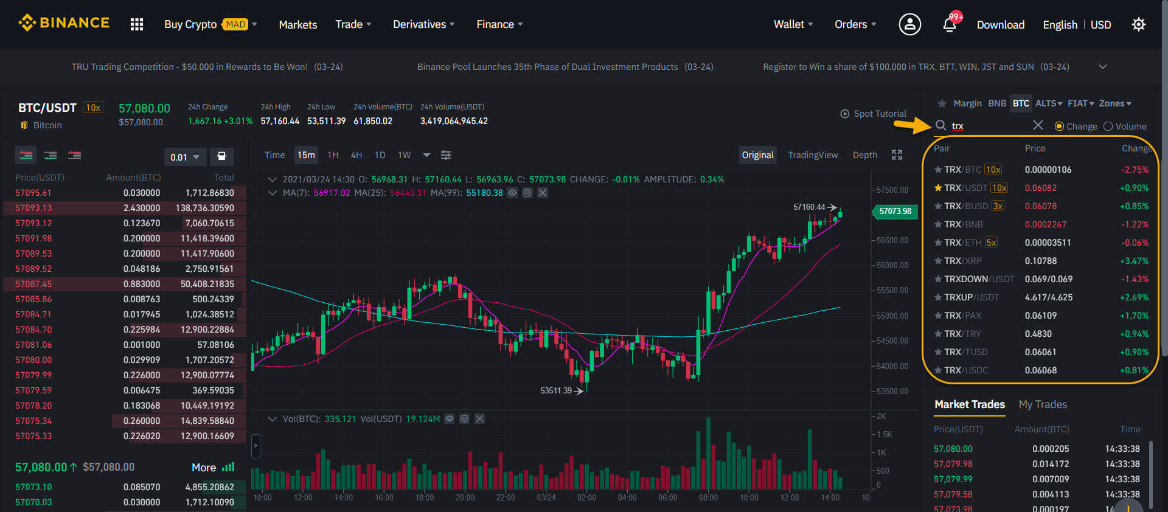Open the 0.01 price grouping dropdown
Screen dimensions: 1168x512
coord(185,157)
